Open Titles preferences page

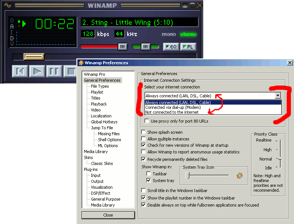pyautogui.click(x=96, y=98)
